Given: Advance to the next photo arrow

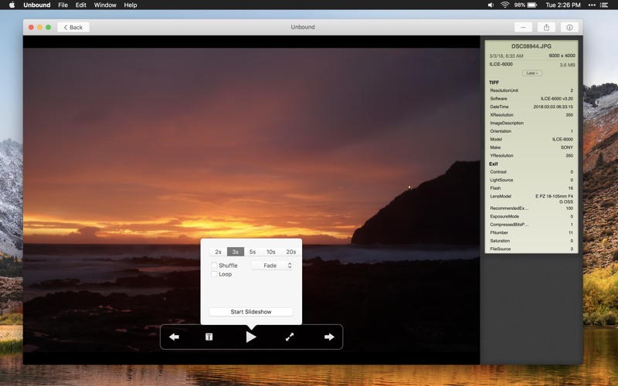Looking at the screenshot, I should [x=329, y=337].
